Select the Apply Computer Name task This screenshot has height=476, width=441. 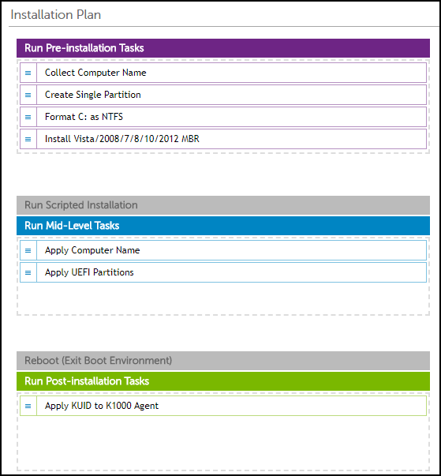coord(223,250)
